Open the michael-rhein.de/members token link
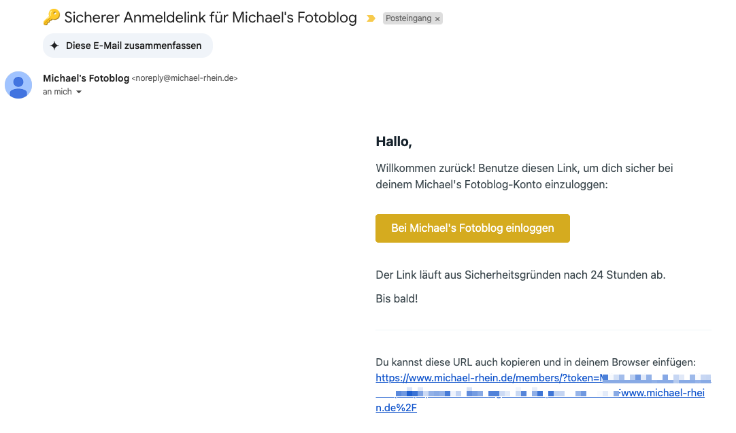This screenshot has height=433, width=736. pyautogui.click(x=488, y=378)
